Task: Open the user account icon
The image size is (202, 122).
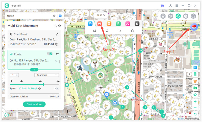Action: coord(171,5)
